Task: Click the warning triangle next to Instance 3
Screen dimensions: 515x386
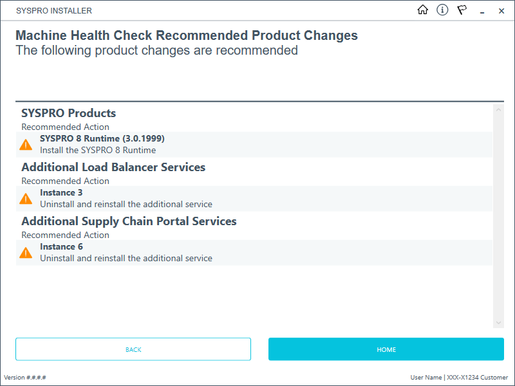Action: coord(26,199)
